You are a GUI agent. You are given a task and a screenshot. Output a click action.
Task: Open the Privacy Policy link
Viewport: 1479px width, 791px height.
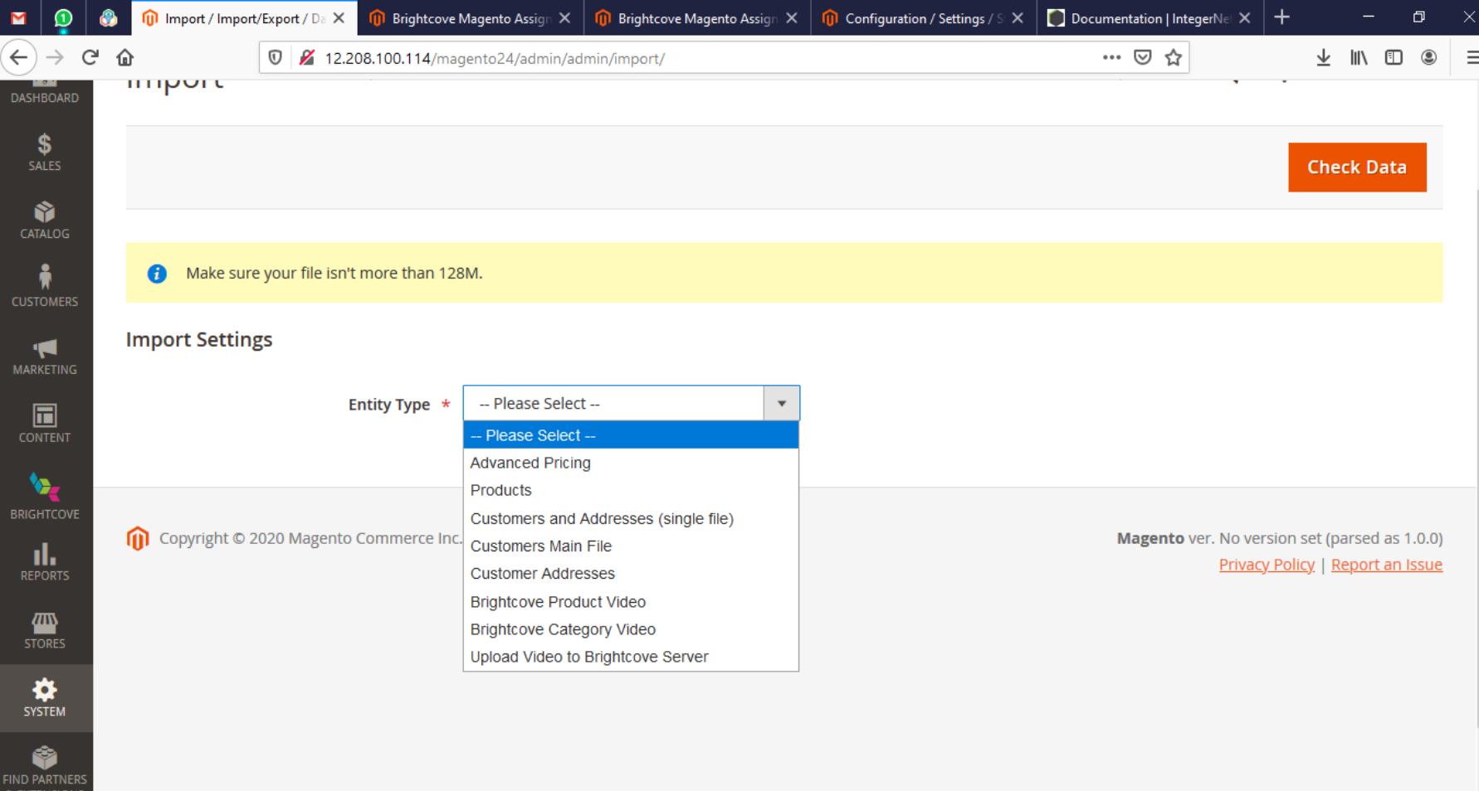[x=1266, y=564]
